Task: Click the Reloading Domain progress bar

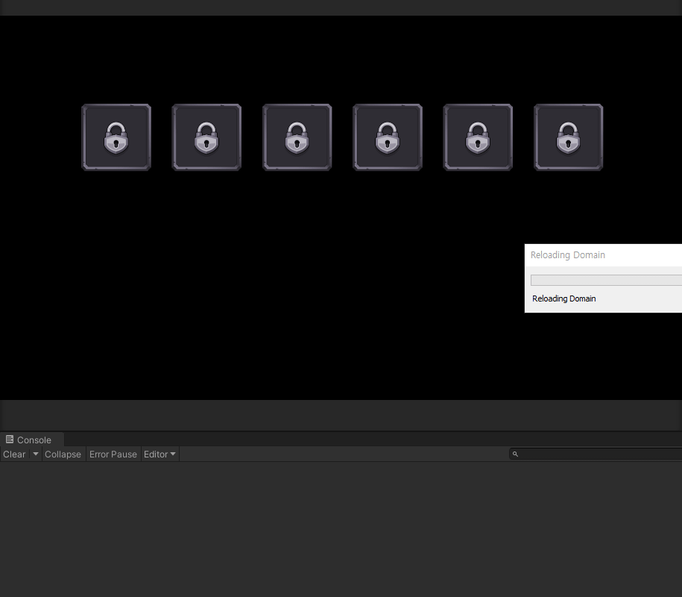Action: [606, 281]
